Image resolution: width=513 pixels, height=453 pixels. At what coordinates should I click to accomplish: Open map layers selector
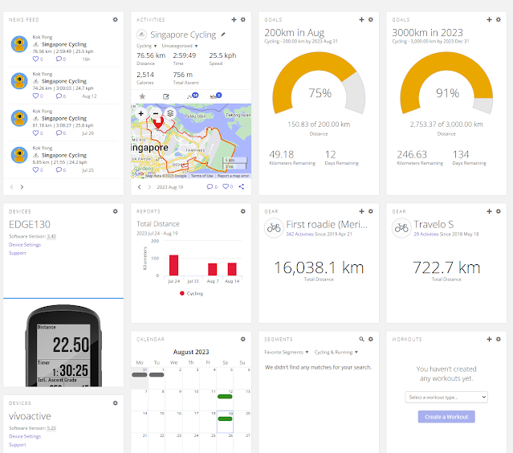click(170, 113)
